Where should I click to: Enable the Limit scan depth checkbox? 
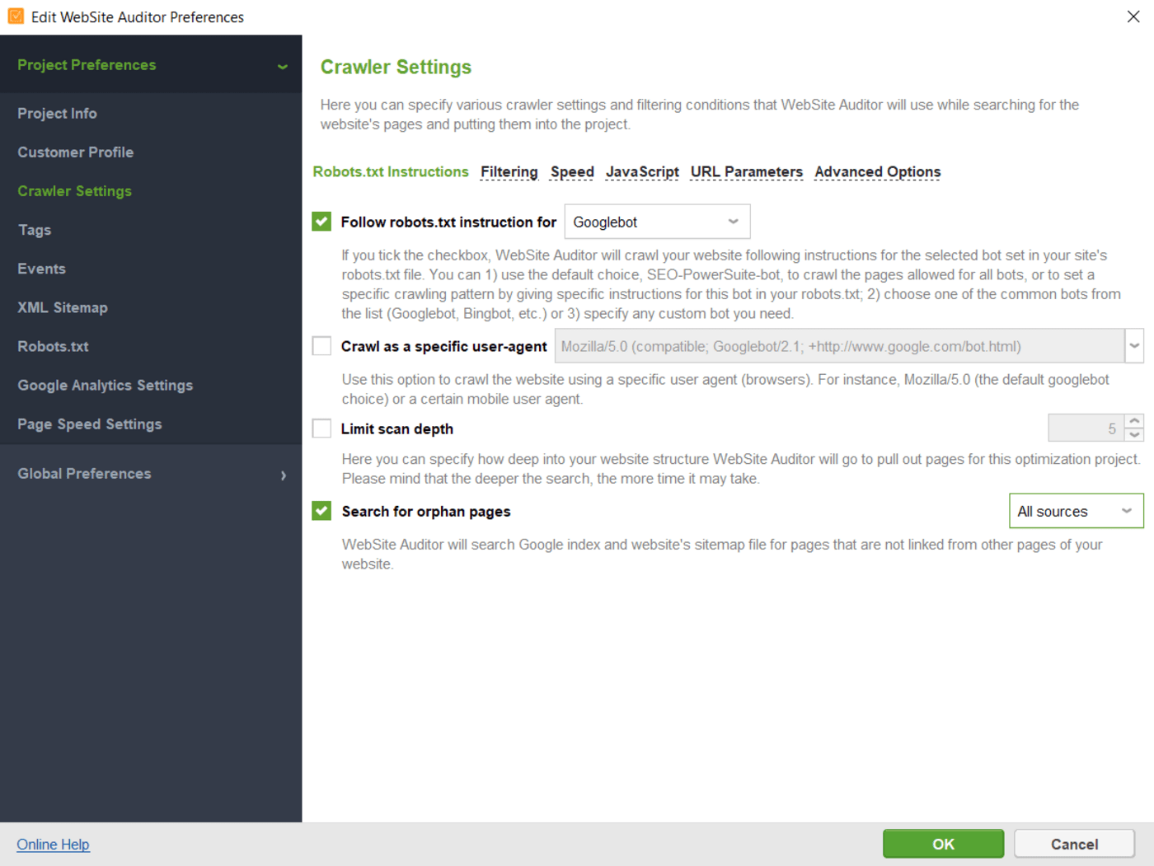pos(321,428)
